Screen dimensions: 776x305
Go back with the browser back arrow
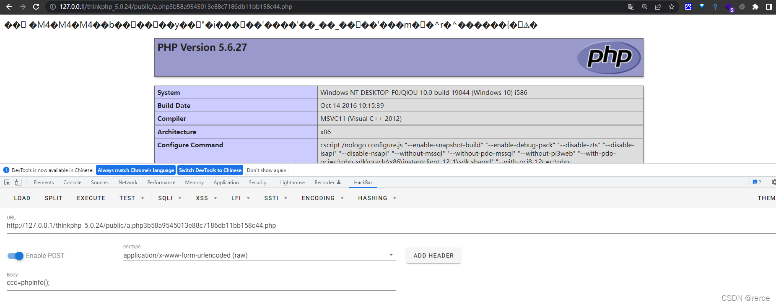(9, 7)
